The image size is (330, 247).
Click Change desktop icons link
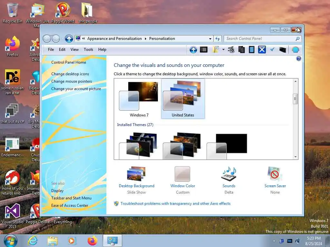tap(70, 74)
